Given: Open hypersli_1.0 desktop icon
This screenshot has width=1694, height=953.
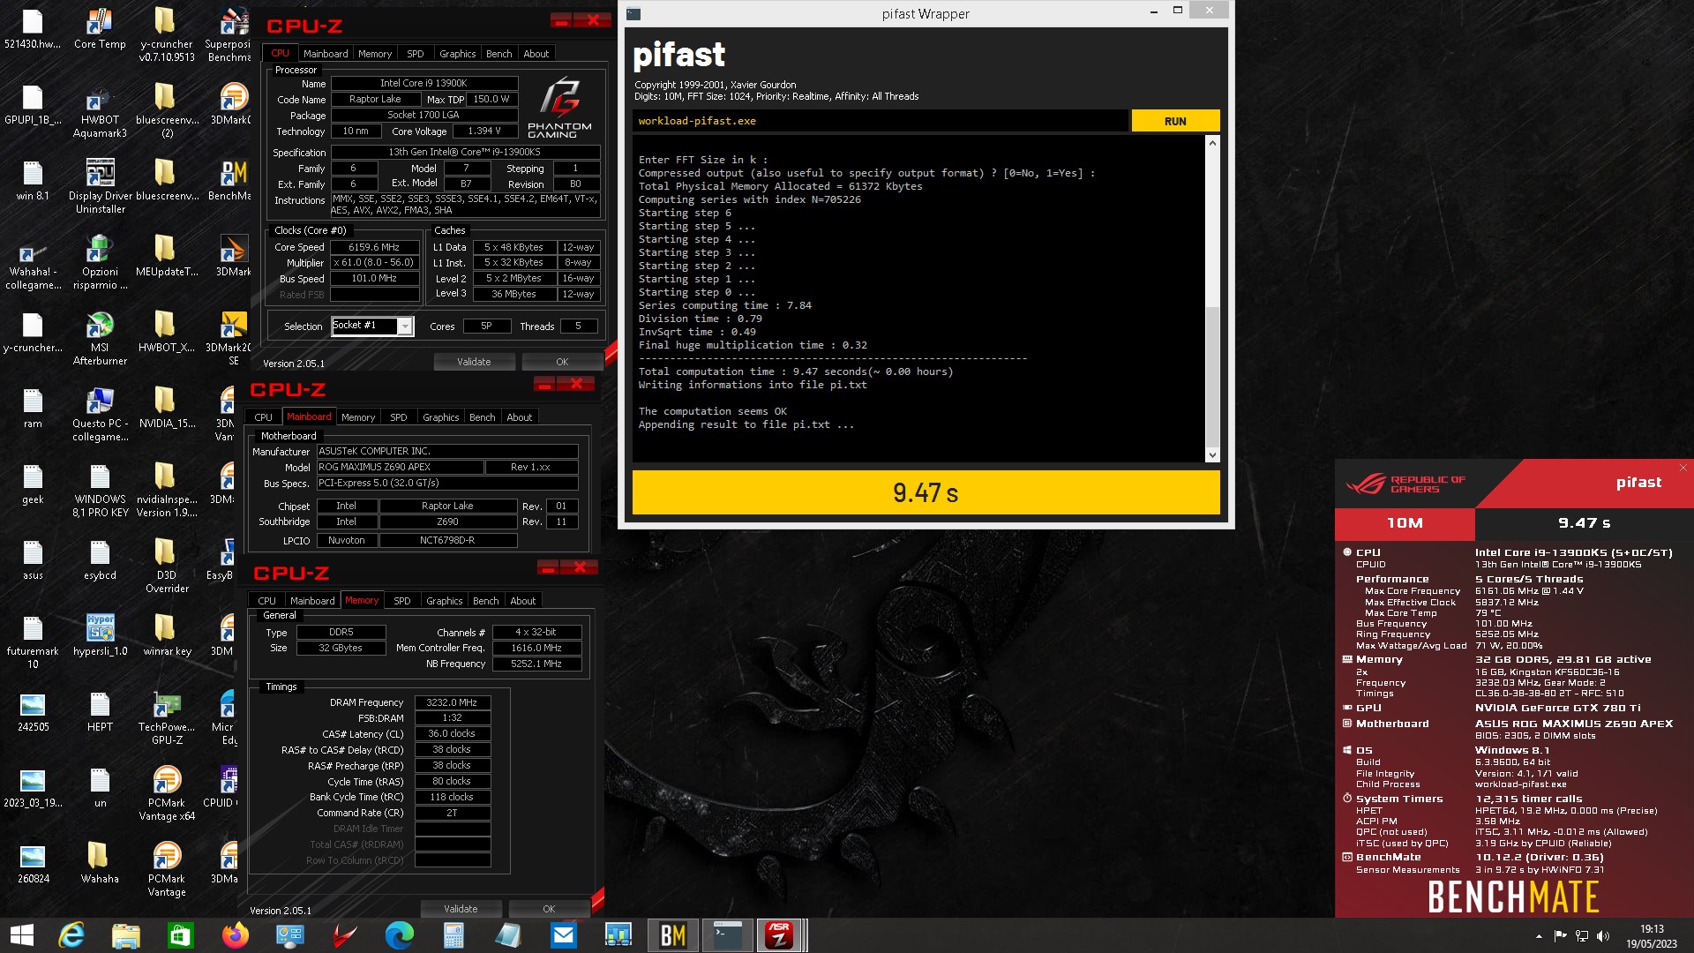Looking at the screenshot, I should point(100,636).
